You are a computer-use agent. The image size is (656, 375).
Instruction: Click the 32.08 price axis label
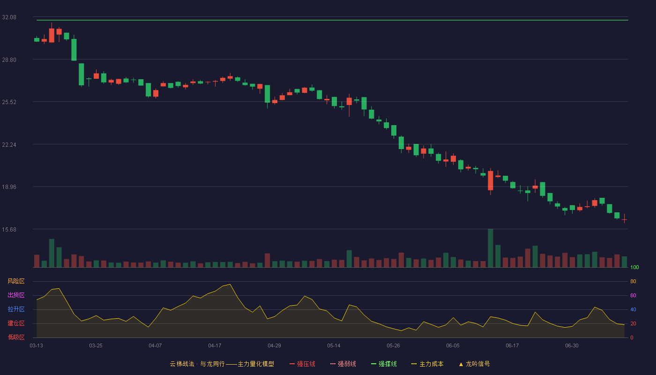[x=9, y=17]
